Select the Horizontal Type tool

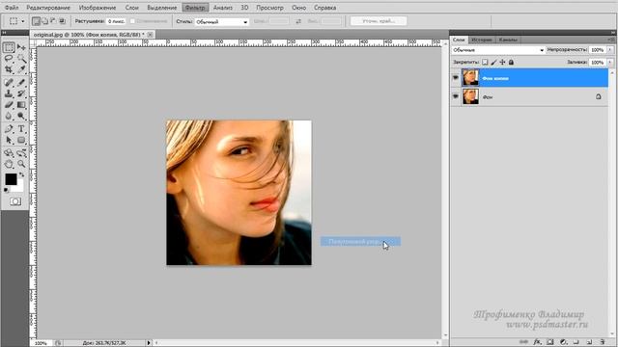point(21,128)
